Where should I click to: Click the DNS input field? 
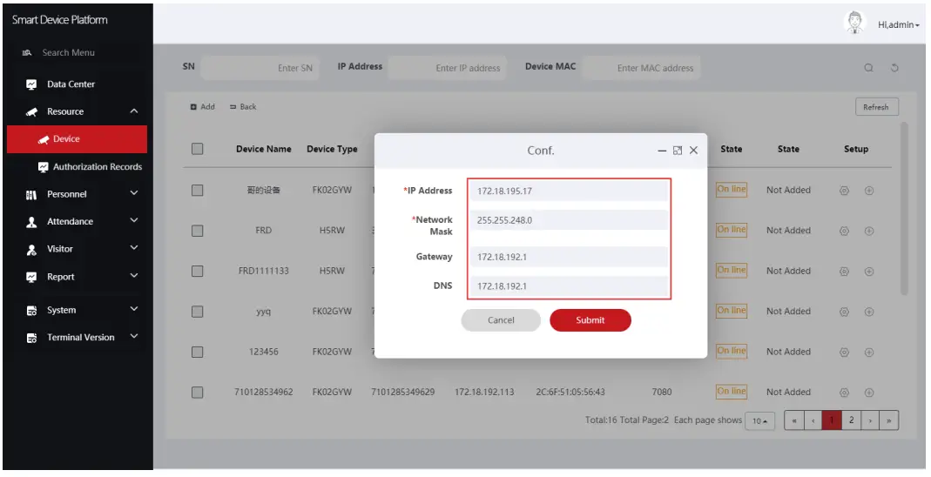(569, 286)
